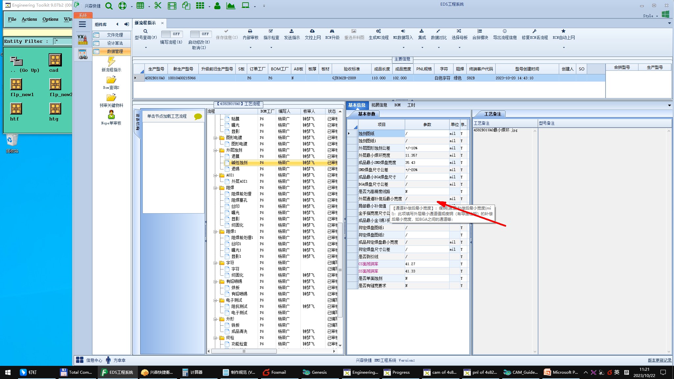Viewport: 674px width, 379px height.
Task: Collapse the 图形电镀 folder tree node
Action: pyautogui.click(x=215, y=138)
